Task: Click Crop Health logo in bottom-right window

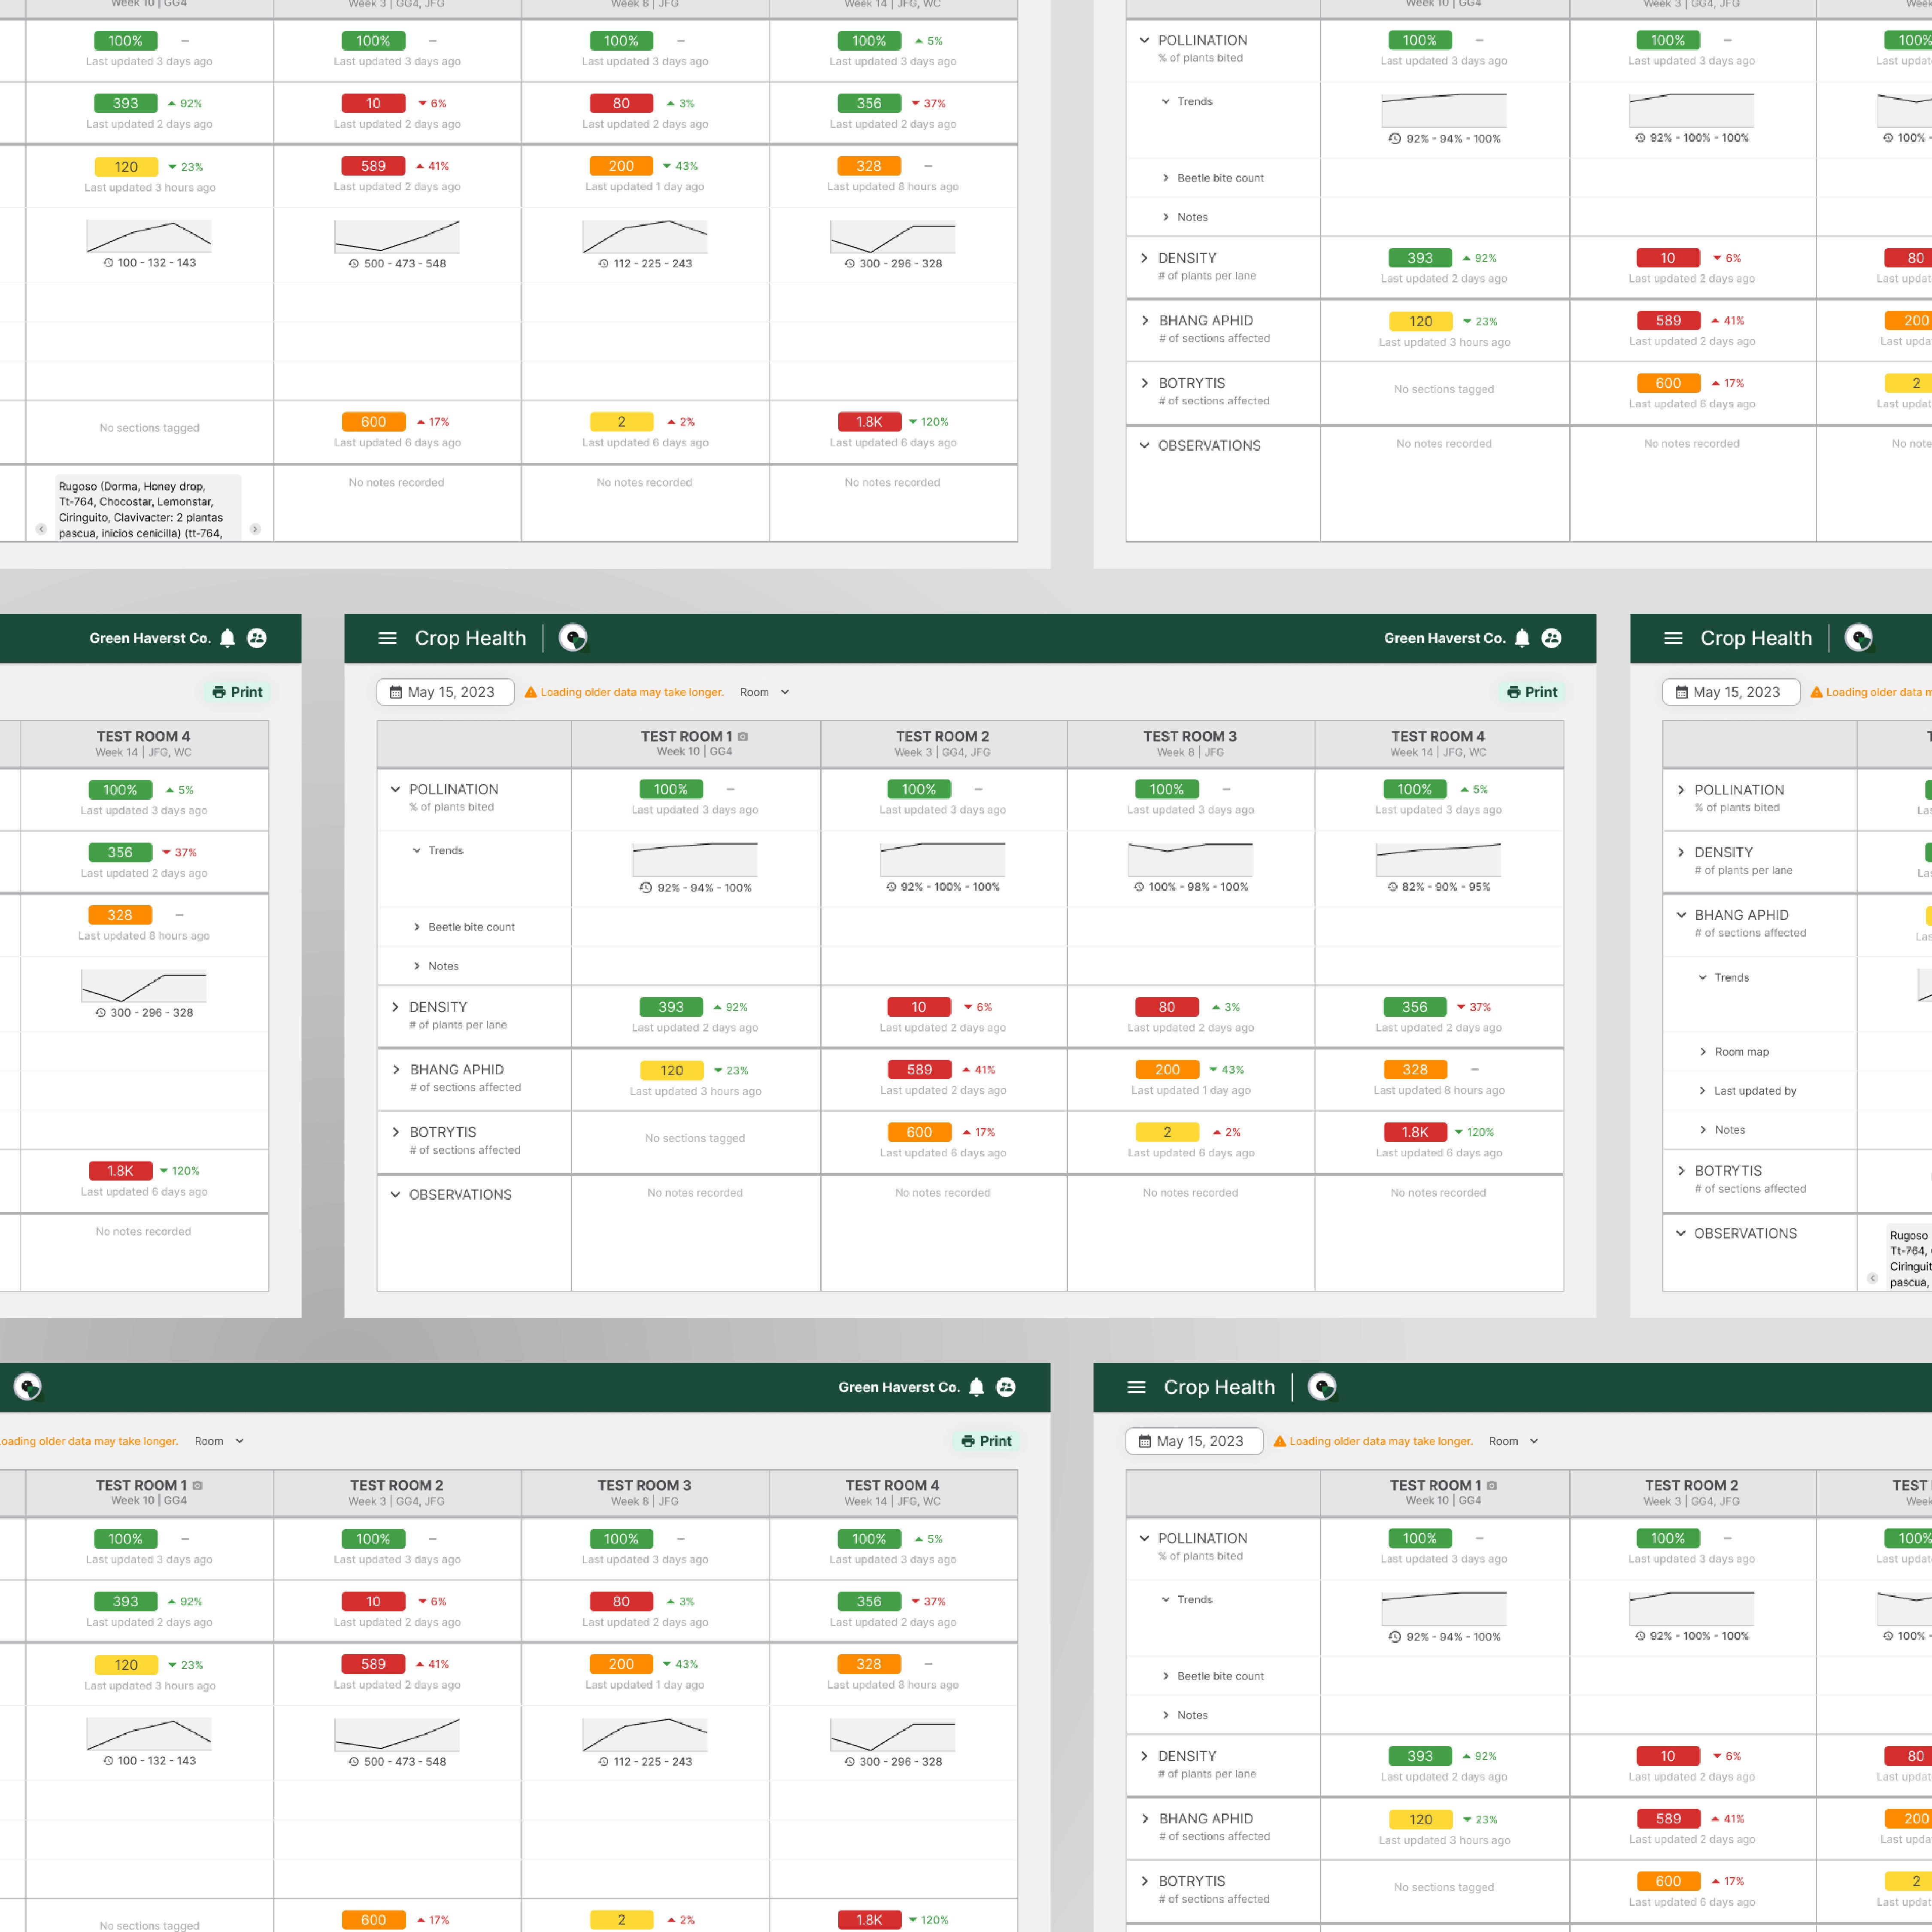Action: coord(1322,1387)
